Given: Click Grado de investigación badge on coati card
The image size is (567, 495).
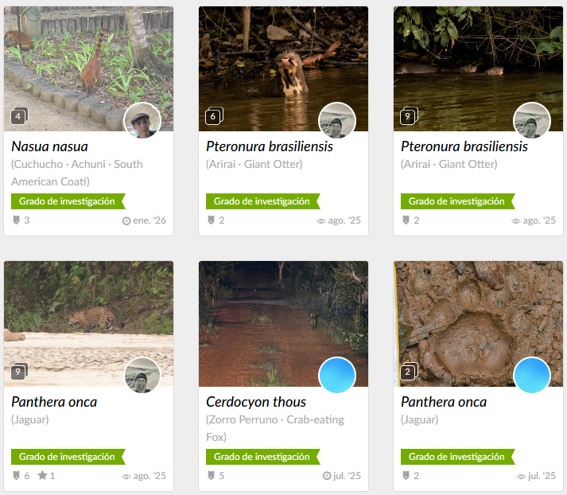Looking at the screenshot, I should coord(68,201).
